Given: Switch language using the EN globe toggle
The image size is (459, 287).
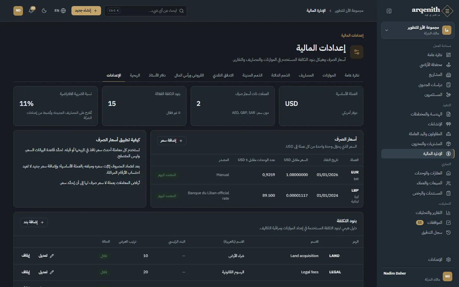Looking at the screenshot, I should tap(60, 11).
